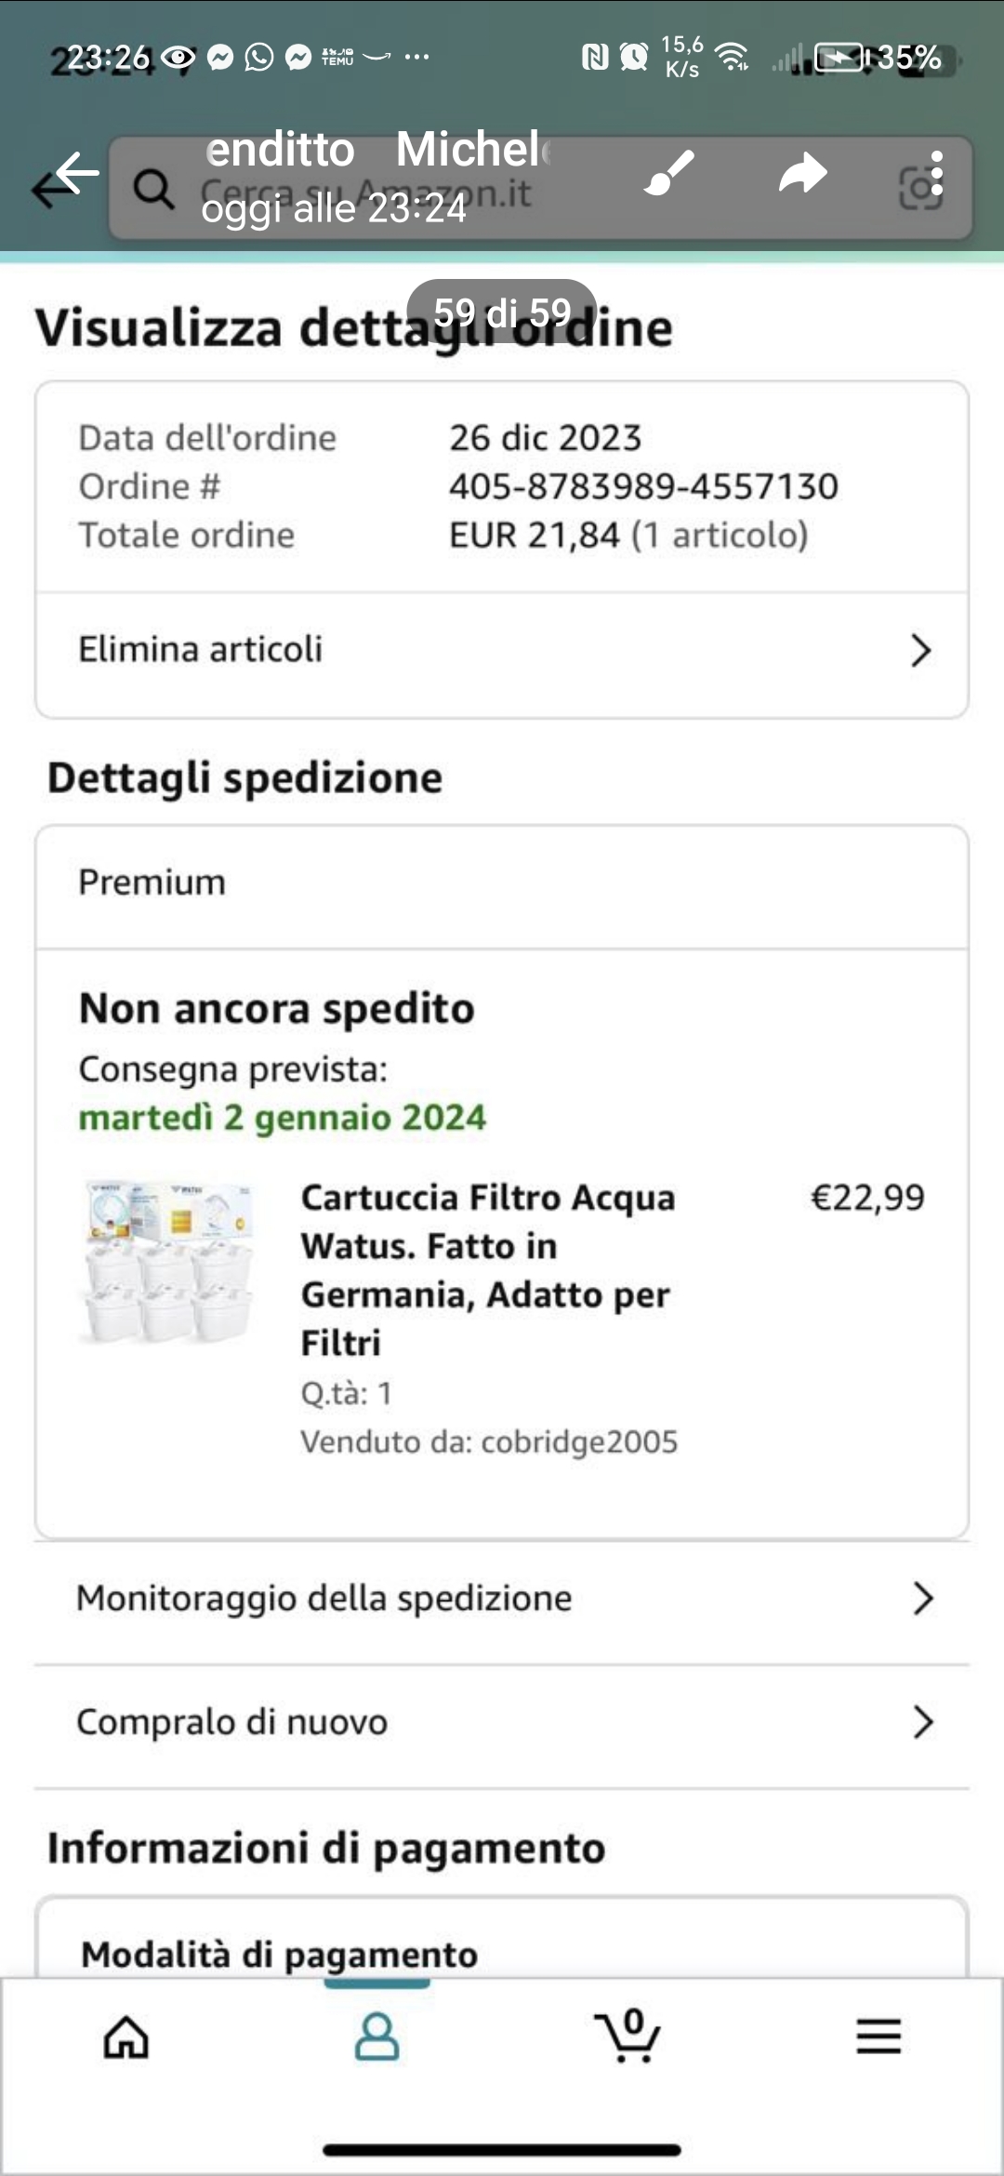The height and width of the screenshot is (2176, 1004).
Task: Expand Compralo di nuovo chevron
Action: point(922,1722)
